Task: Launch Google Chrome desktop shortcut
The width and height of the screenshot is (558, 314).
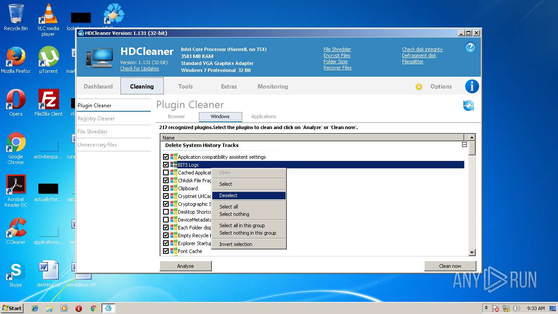Action: [16, 149]
